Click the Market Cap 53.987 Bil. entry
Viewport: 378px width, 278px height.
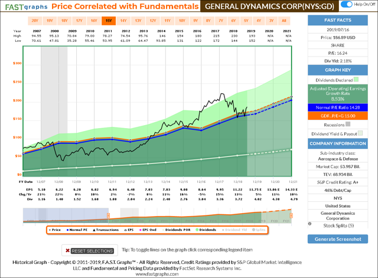coord(338,166)
